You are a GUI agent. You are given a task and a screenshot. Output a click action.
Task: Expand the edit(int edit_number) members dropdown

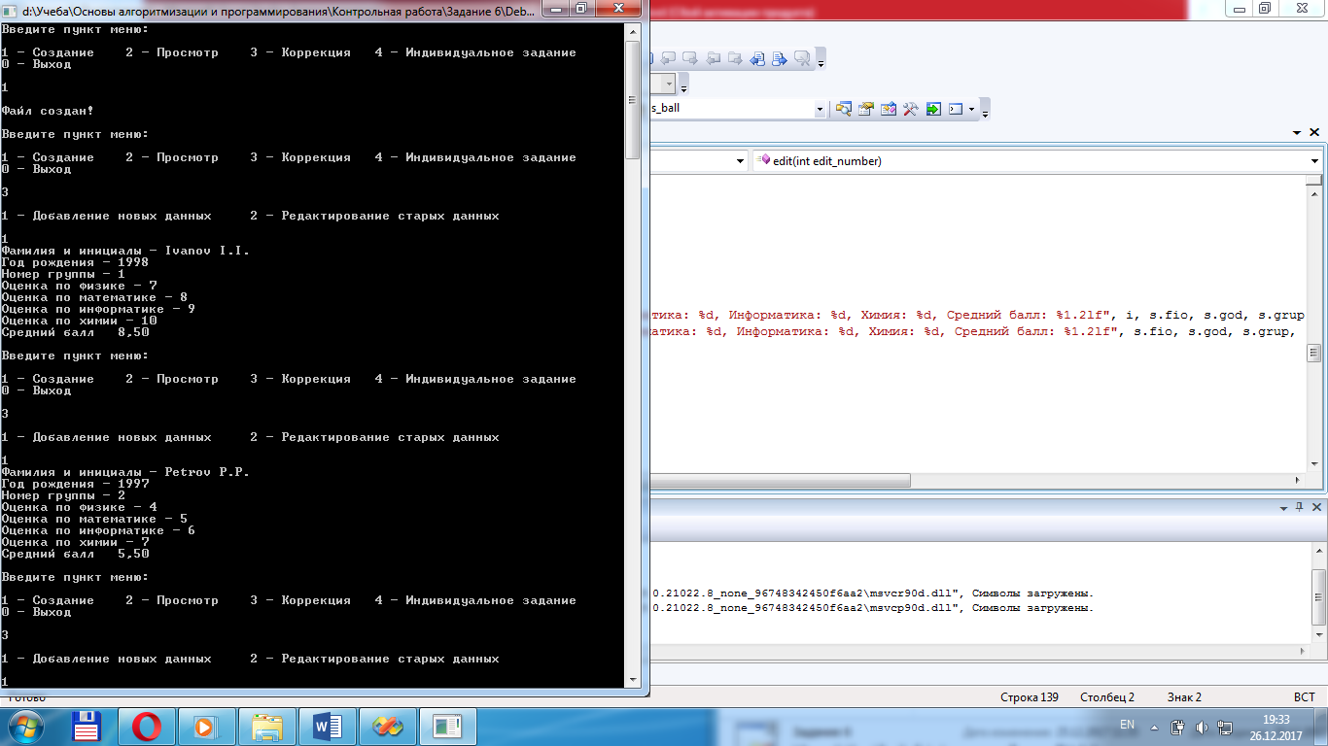pos(1314,161)
